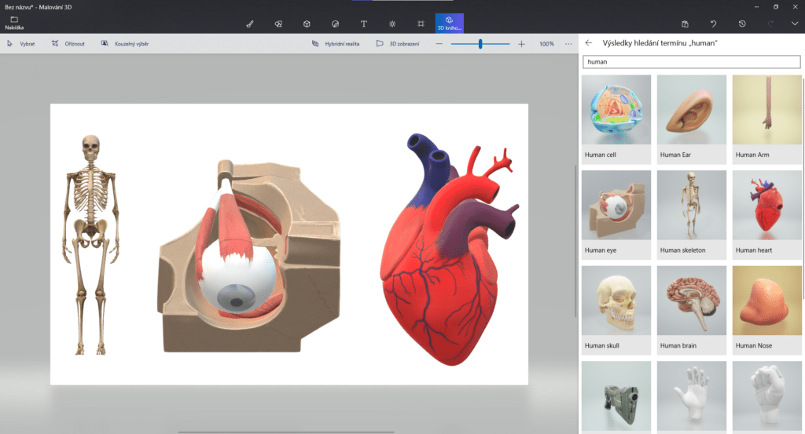The height and width of the screenshot is (434, 805).
Task: Open the 2D shapes tool
Action: point(278,24)
